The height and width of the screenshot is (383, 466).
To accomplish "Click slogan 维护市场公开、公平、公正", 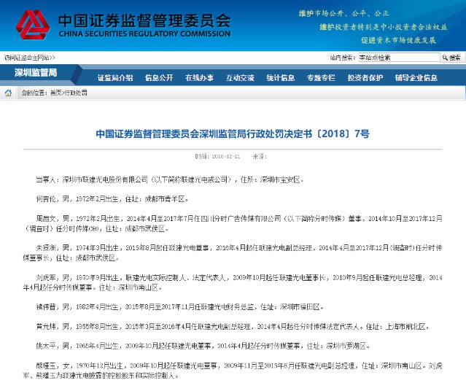I will [x=343, y=13].
